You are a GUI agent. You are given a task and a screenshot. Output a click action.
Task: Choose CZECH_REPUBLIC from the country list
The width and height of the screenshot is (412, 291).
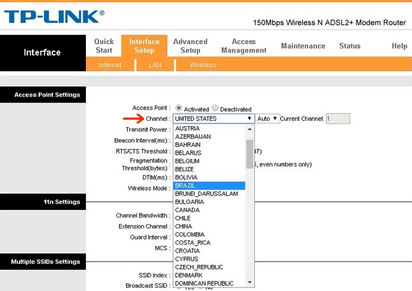209,267
